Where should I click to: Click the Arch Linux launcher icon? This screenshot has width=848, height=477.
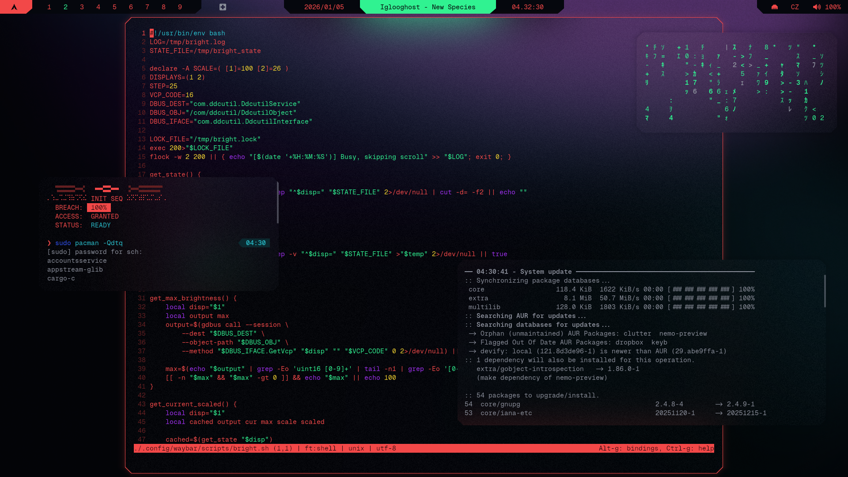pyautogui.click(x=14, y=7)
